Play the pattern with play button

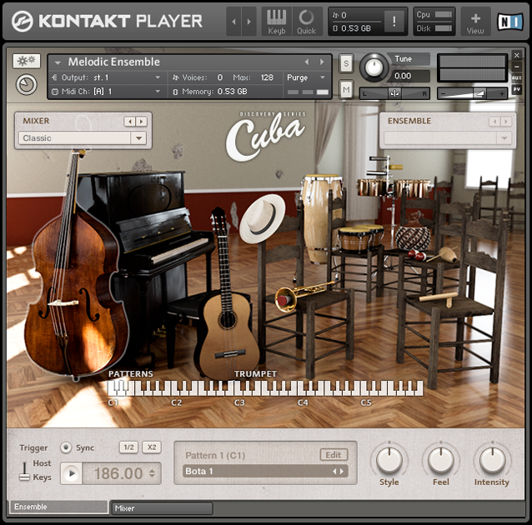tap(72, 473)
